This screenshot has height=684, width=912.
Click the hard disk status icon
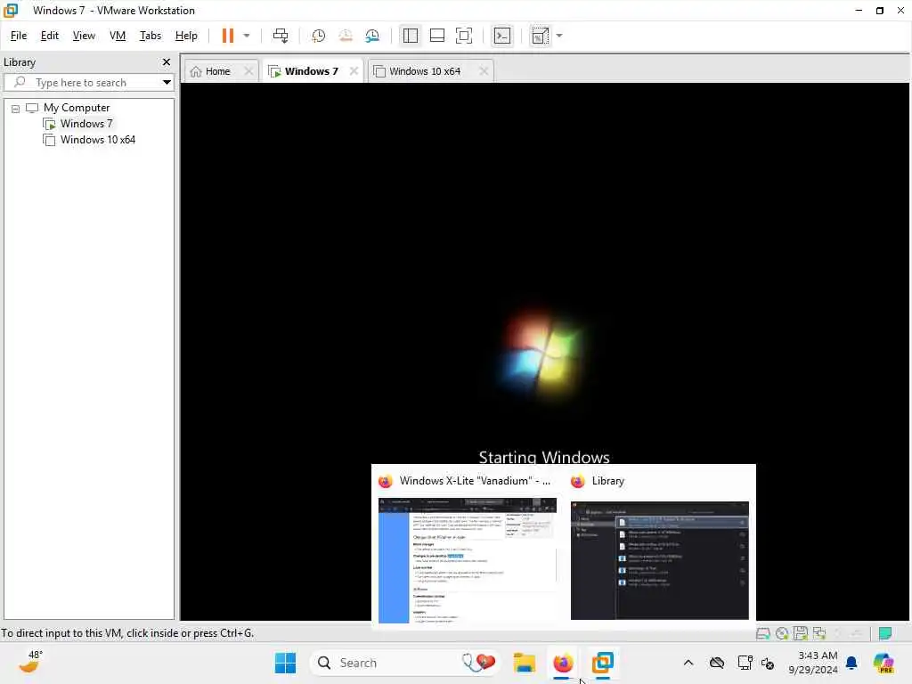click(762, 633)
